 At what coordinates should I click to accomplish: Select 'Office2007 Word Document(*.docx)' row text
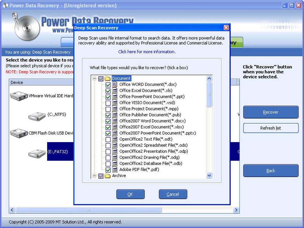pos(152,121)
